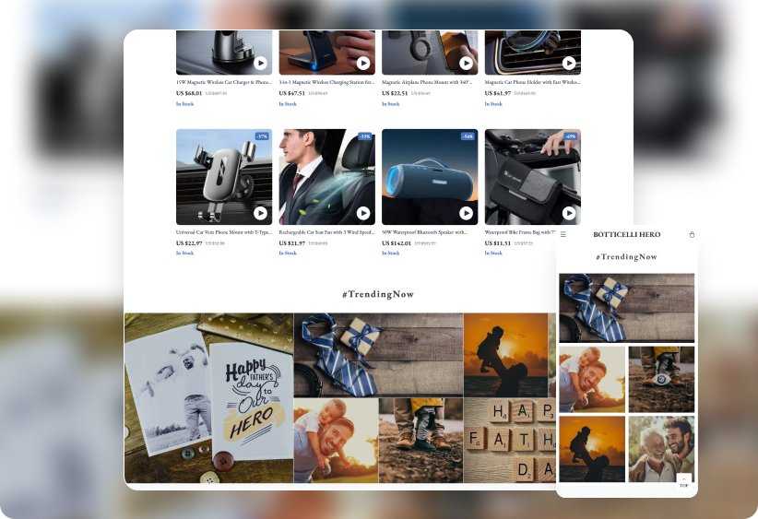Play video for Universal Car Vent Phone Mount
Image resolution: width=758 pixels, height=519 pixels.
(x=261, y=213)
